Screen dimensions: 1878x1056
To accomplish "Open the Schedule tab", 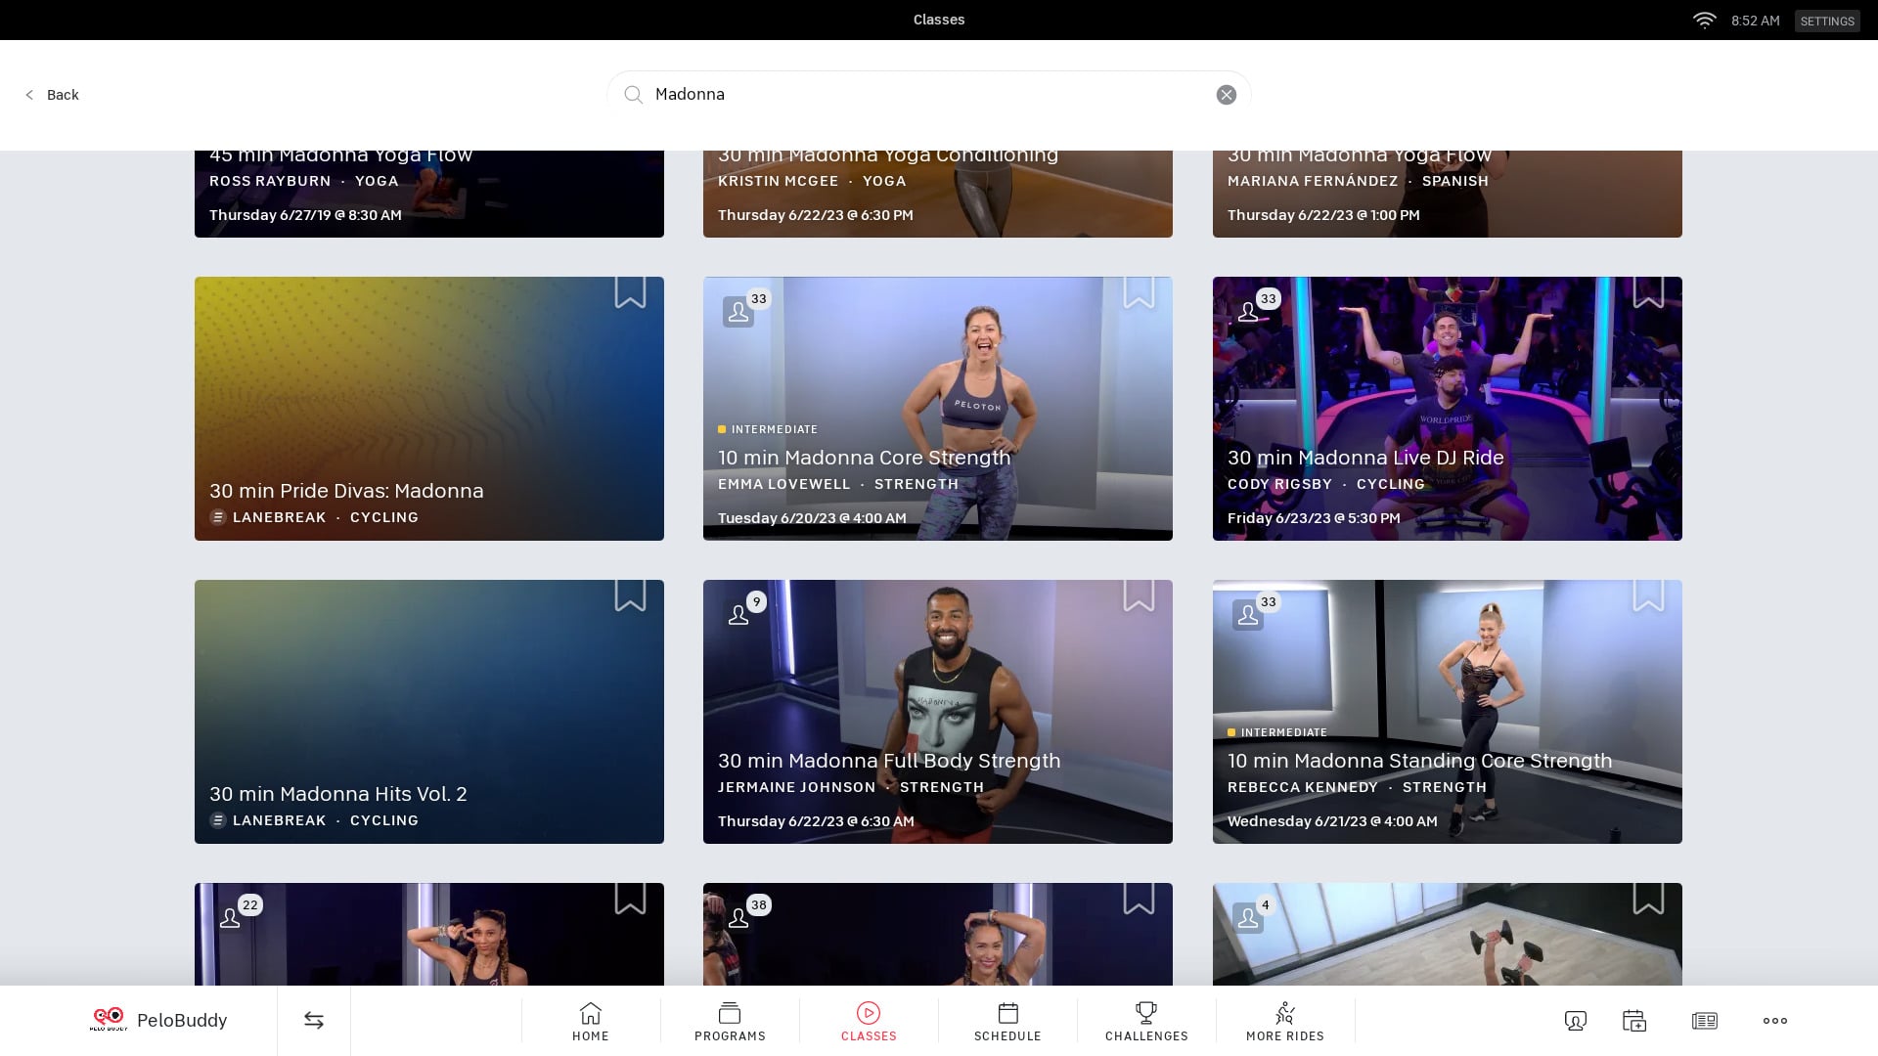I will 1007,1022.
